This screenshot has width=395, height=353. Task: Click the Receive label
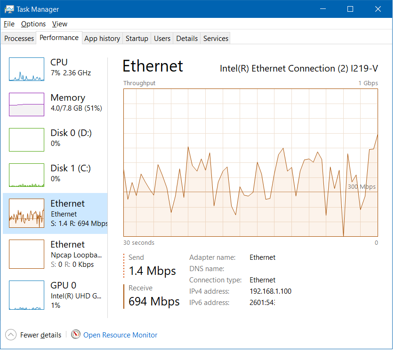(140, 288)
